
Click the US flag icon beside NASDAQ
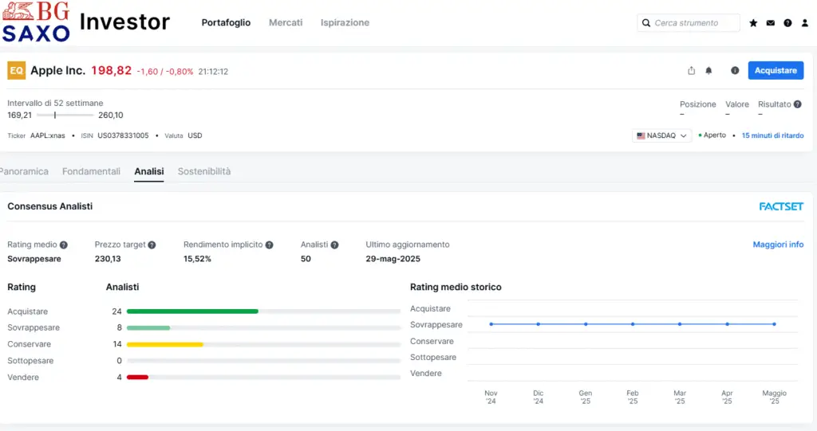pyautogui.click(x=641, y=136)
